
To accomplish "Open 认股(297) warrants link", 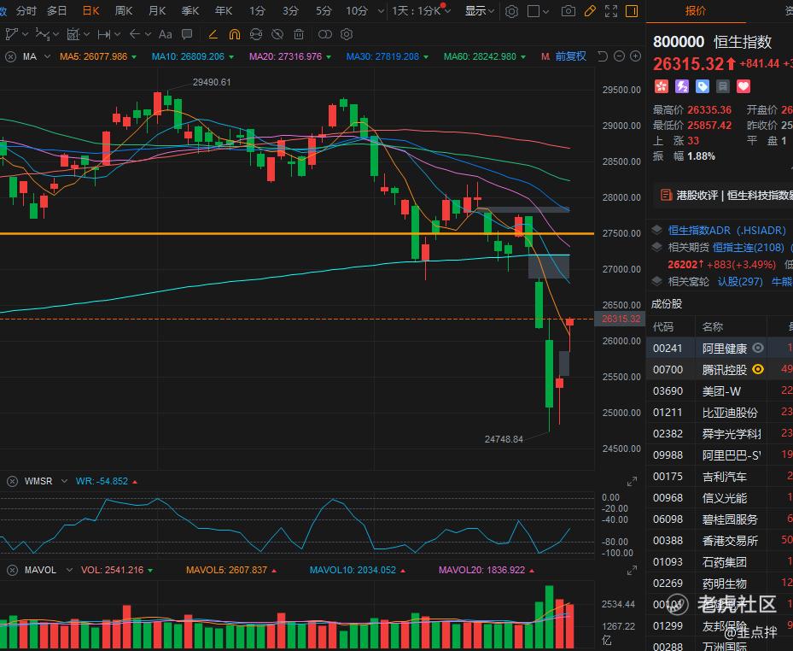I will coord(740,281).
